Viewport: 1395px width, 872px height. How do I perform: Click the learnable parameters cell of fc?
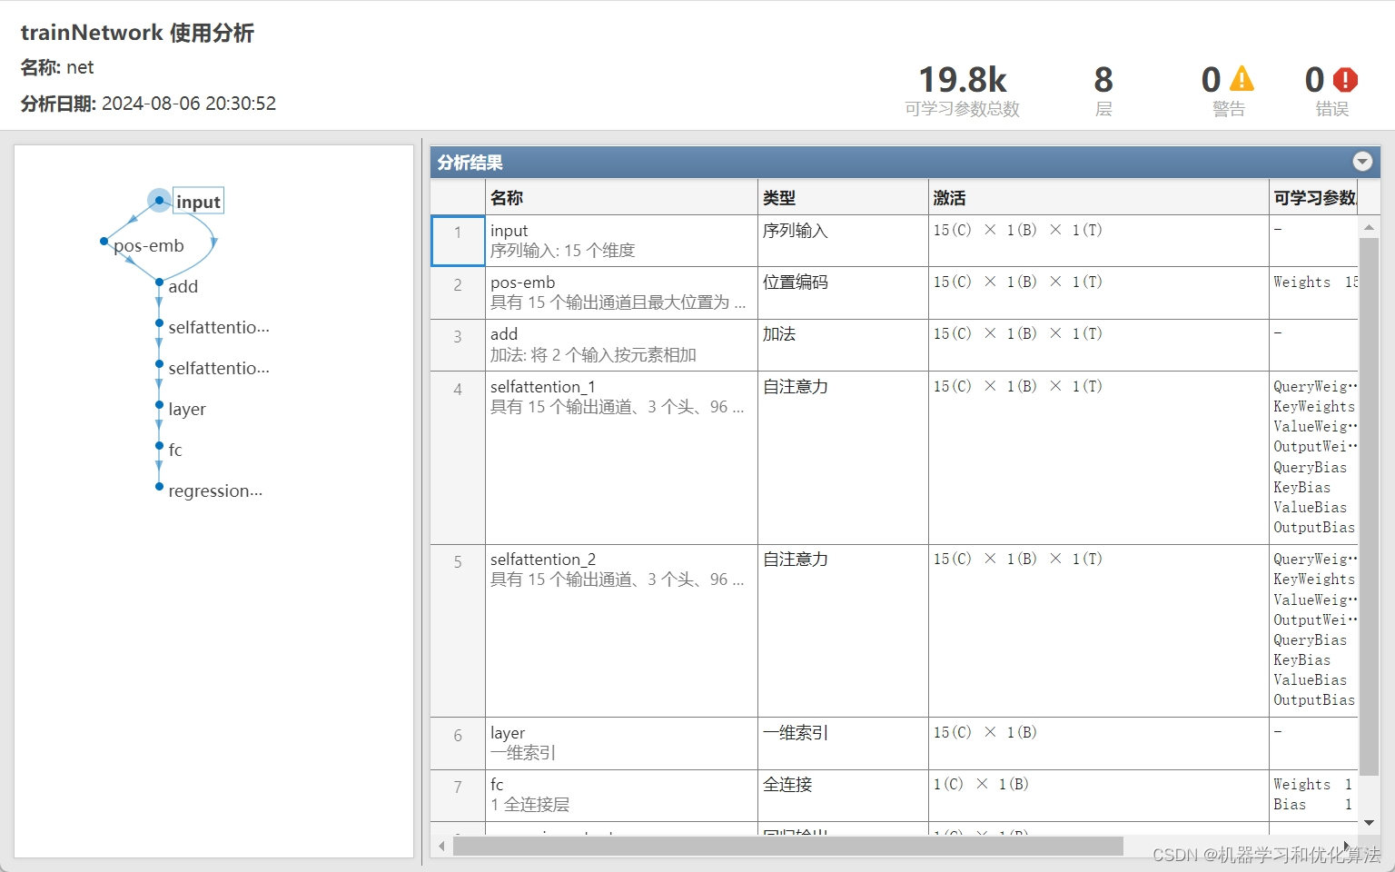[1313, 796]
